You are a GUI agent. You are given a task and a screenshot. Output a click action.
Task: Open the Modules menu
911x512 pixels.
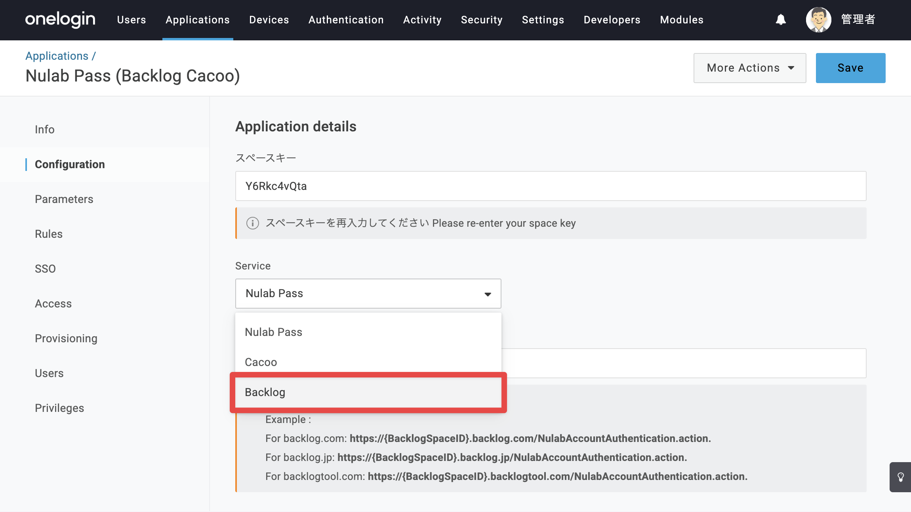pyautogui.click(x=682, y=20)
